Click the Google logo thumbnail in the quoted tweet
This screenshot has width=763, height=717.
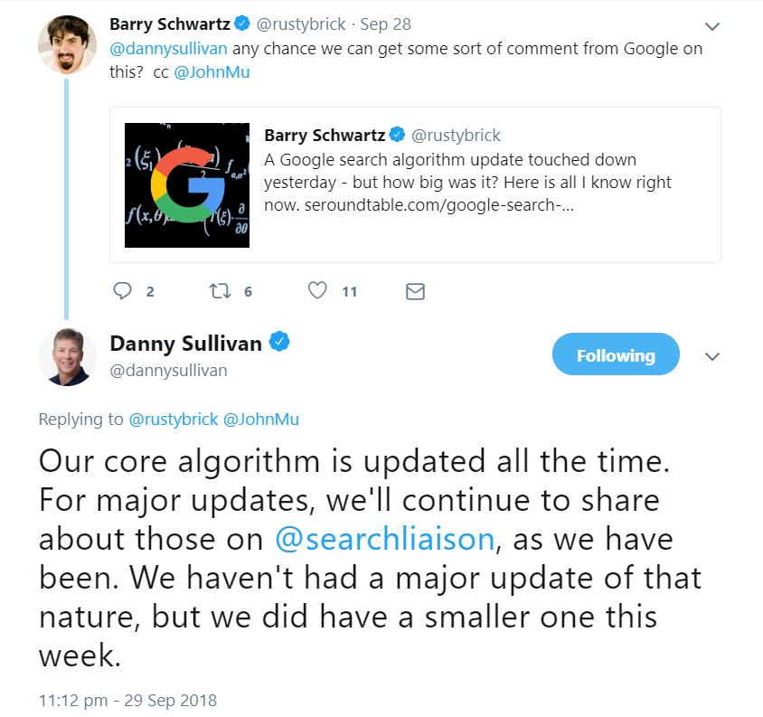(x=186, y=184)
